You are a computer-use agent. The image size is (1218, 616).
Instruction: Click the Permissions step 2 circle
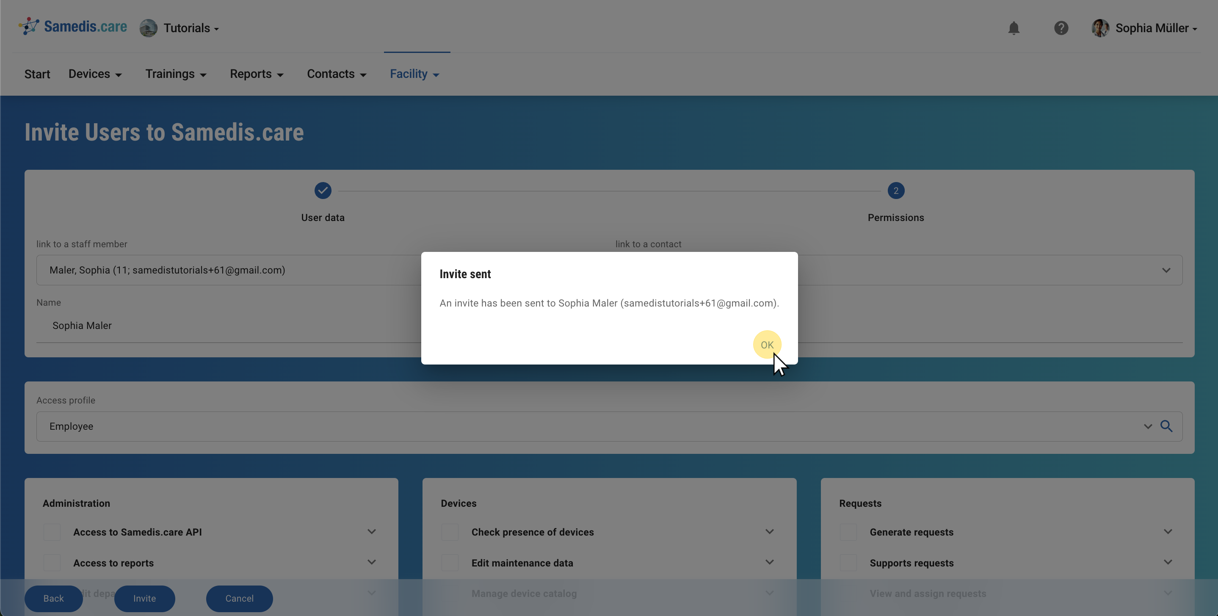pos(895,191)
